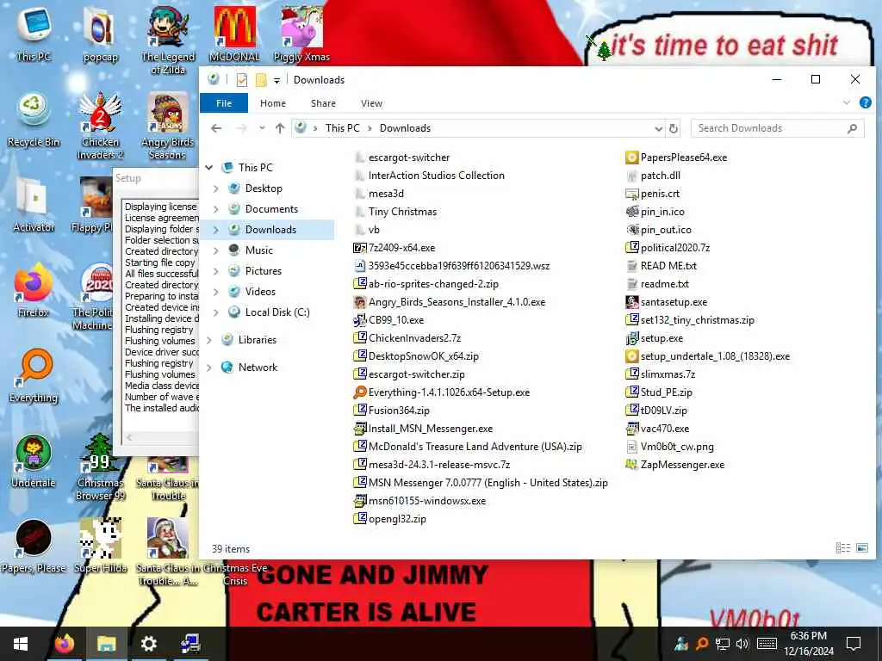
Task: Open the Home ribbon tab
Action: pos(273,103)
